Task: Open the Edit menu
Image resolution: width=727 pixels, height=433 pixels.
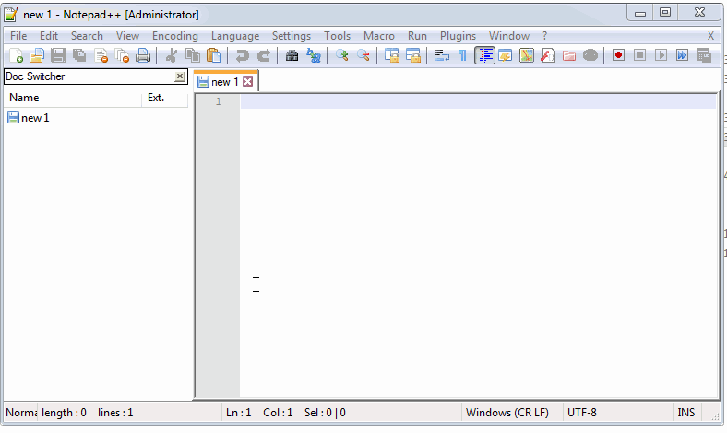Action: [49, 36]
